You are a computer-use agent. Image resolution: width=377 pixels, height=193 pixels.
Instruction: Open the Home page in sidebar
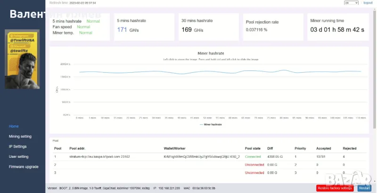point(14,126)
